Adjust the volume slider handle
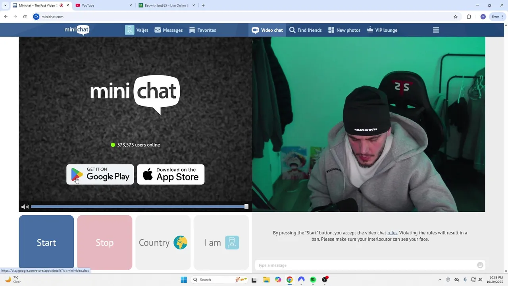508x286 pixels. click(246, 207)
